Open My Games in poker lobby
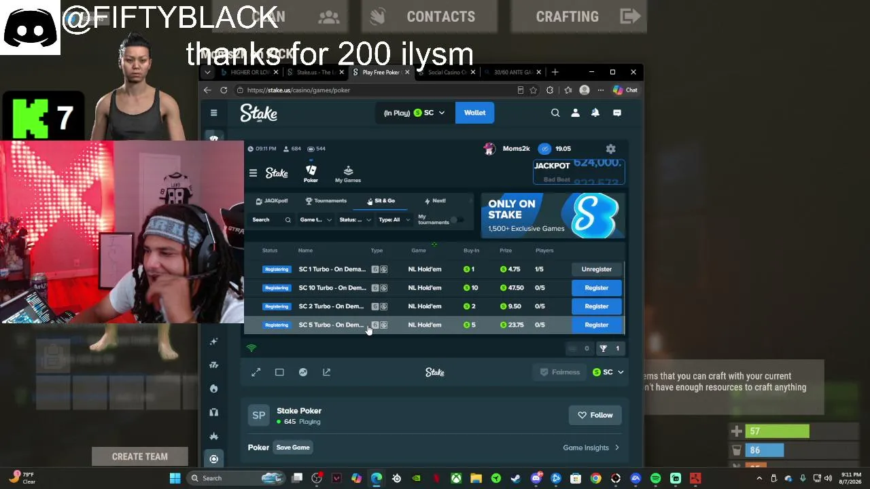Screen dimensions: 870x489 348,174
